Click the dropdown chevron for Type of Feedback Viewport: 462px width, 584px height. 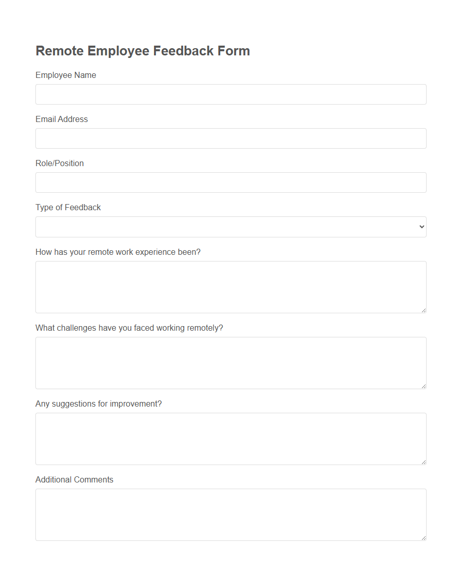(x=421, y=227)
